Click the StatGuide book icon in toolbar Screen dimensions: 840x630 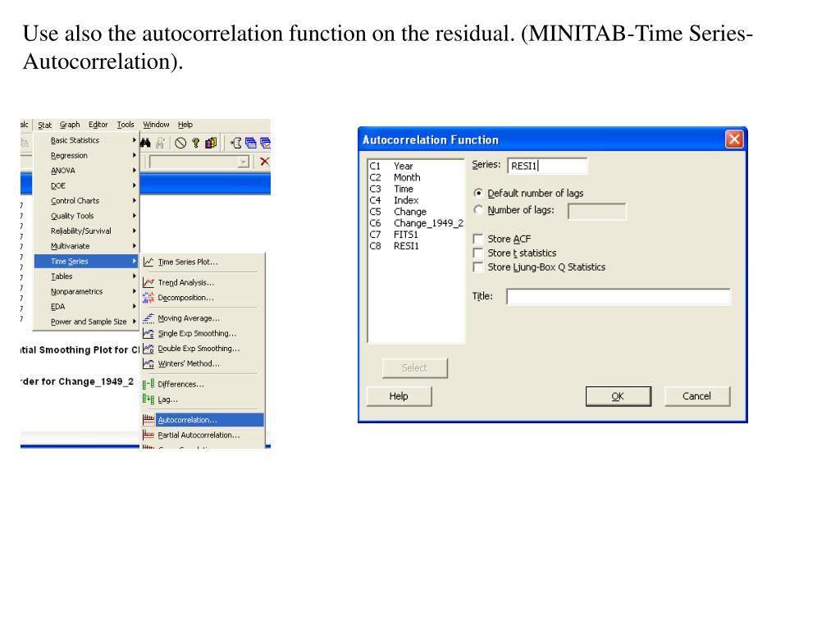(x=211, y=143)
